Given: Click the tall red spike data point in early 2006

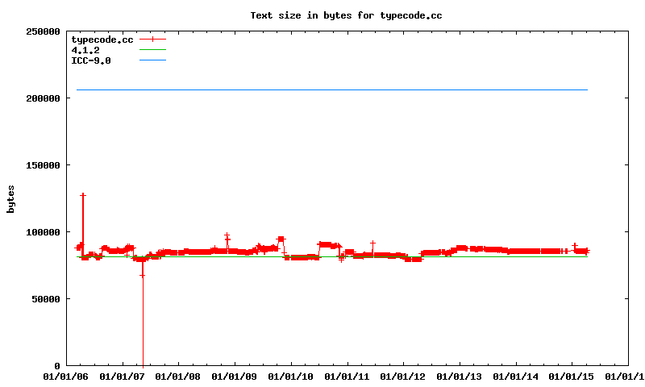Looking at the screenshot, I should [83, 195].
